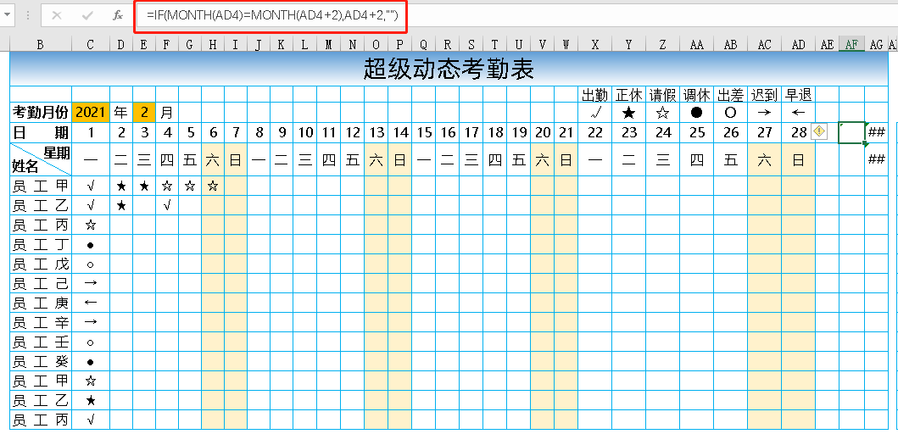Select the 考勤月份 label cell
Viewport: 898px width, 434px height.
click(41, 112)
